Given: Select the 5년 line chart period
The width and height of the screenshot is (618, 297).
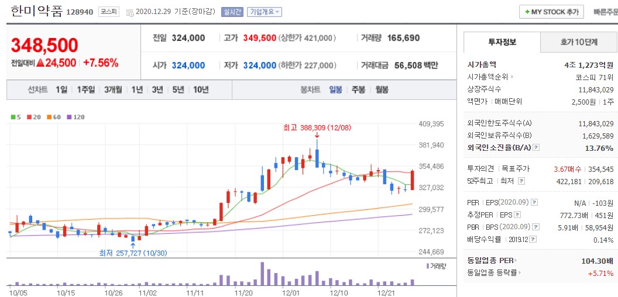Looking at the screenshot, I should [x=178, y=90].
